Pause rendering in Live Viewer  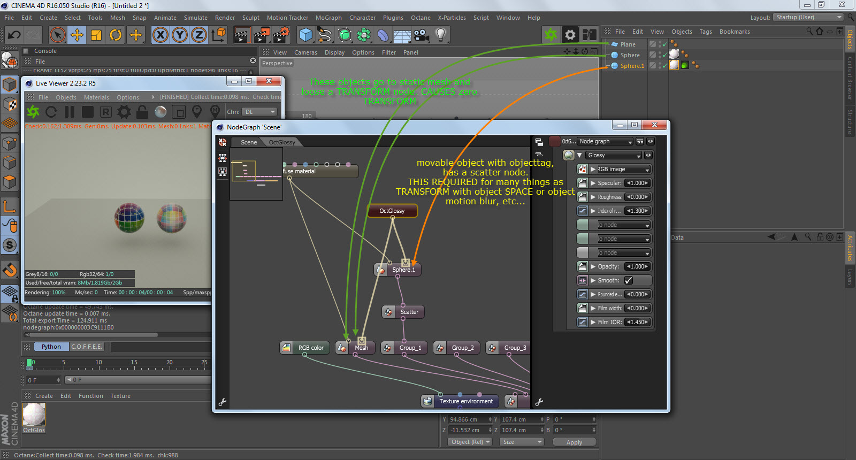click(x=70, y=112)
